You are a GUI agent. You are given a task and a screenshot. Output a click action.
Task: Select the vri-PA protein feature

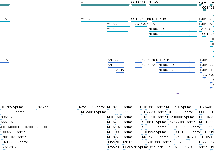coord(116,62)
